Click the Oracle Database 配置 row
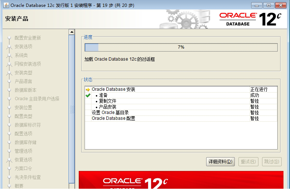This screenshot has width=290, height=196. tap(181, 118)
